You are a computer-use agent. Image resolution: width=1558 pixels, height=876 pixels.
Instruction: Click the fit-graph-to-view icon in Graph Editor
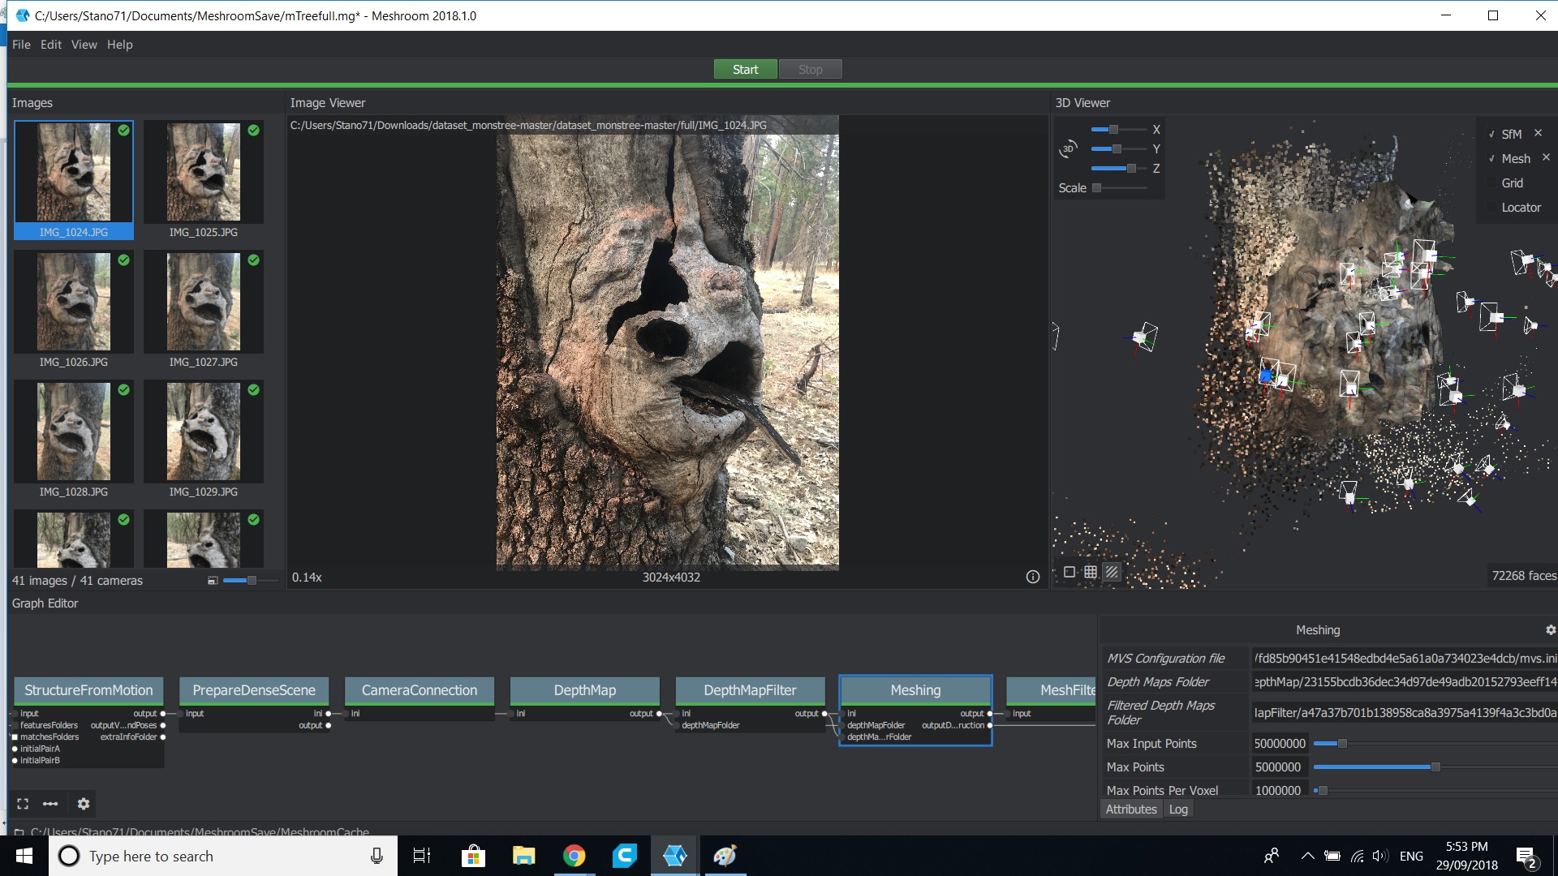click(23, 804)
